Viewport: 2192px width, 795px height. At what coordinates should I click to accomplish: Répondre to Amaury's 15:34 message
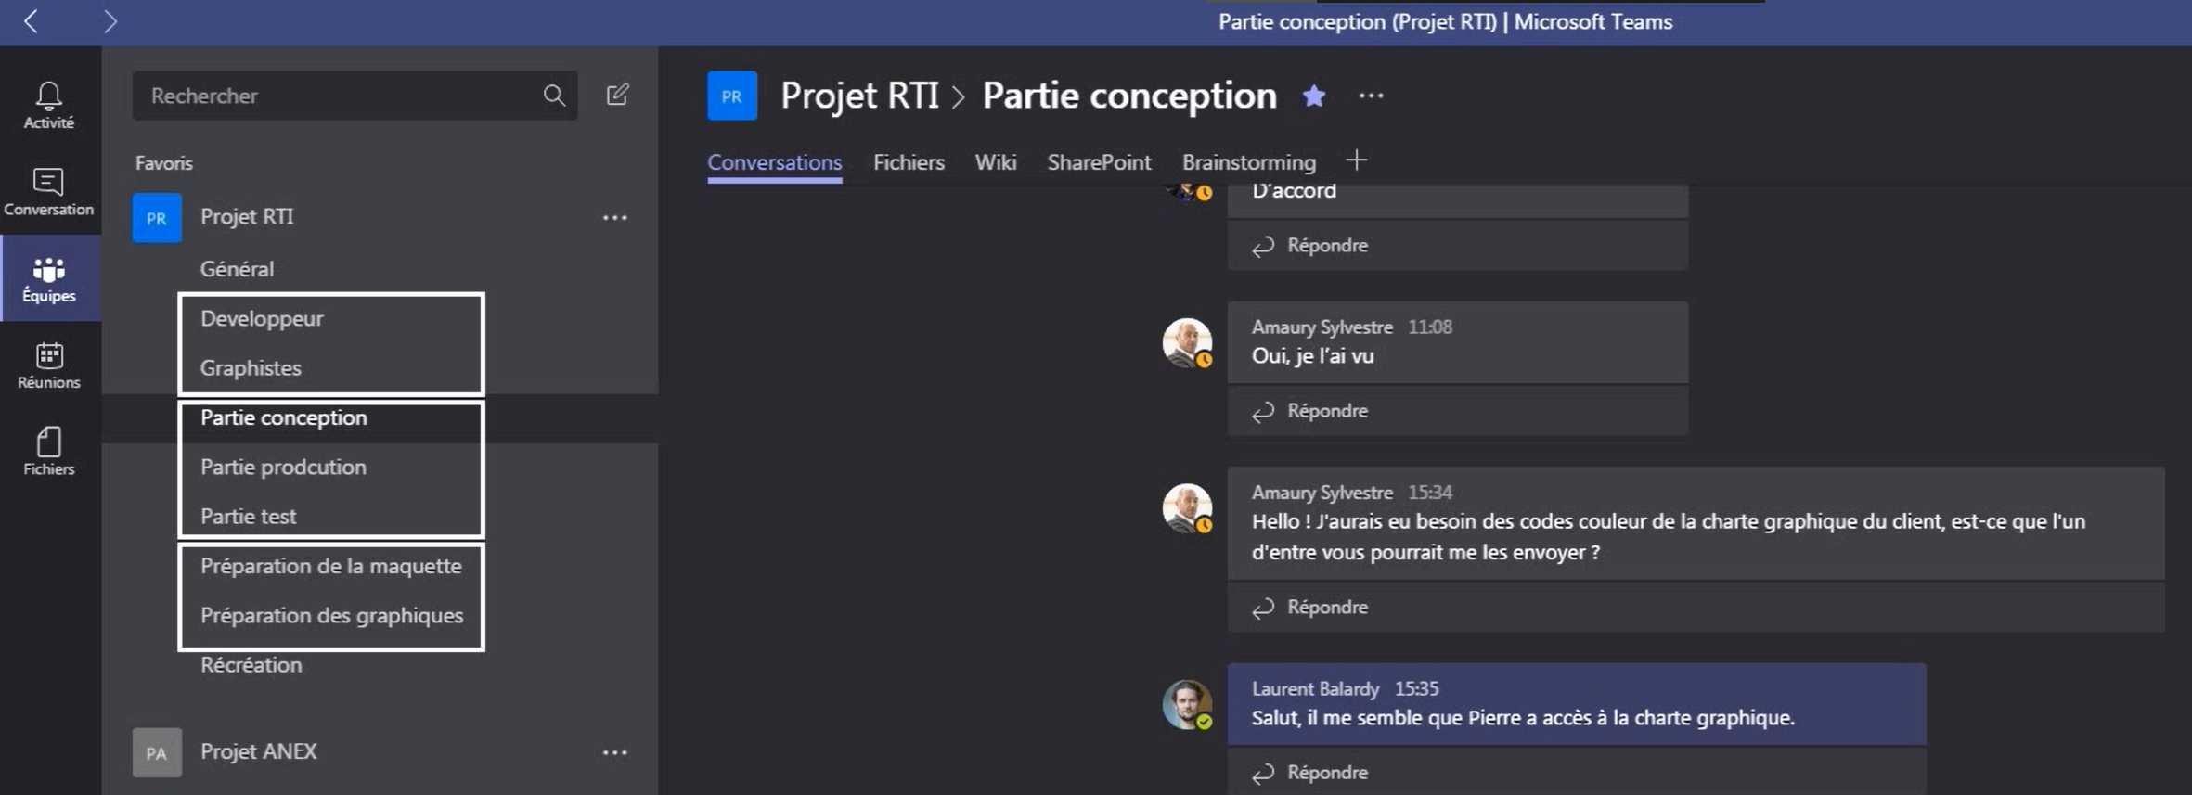tap(1325, 607)
